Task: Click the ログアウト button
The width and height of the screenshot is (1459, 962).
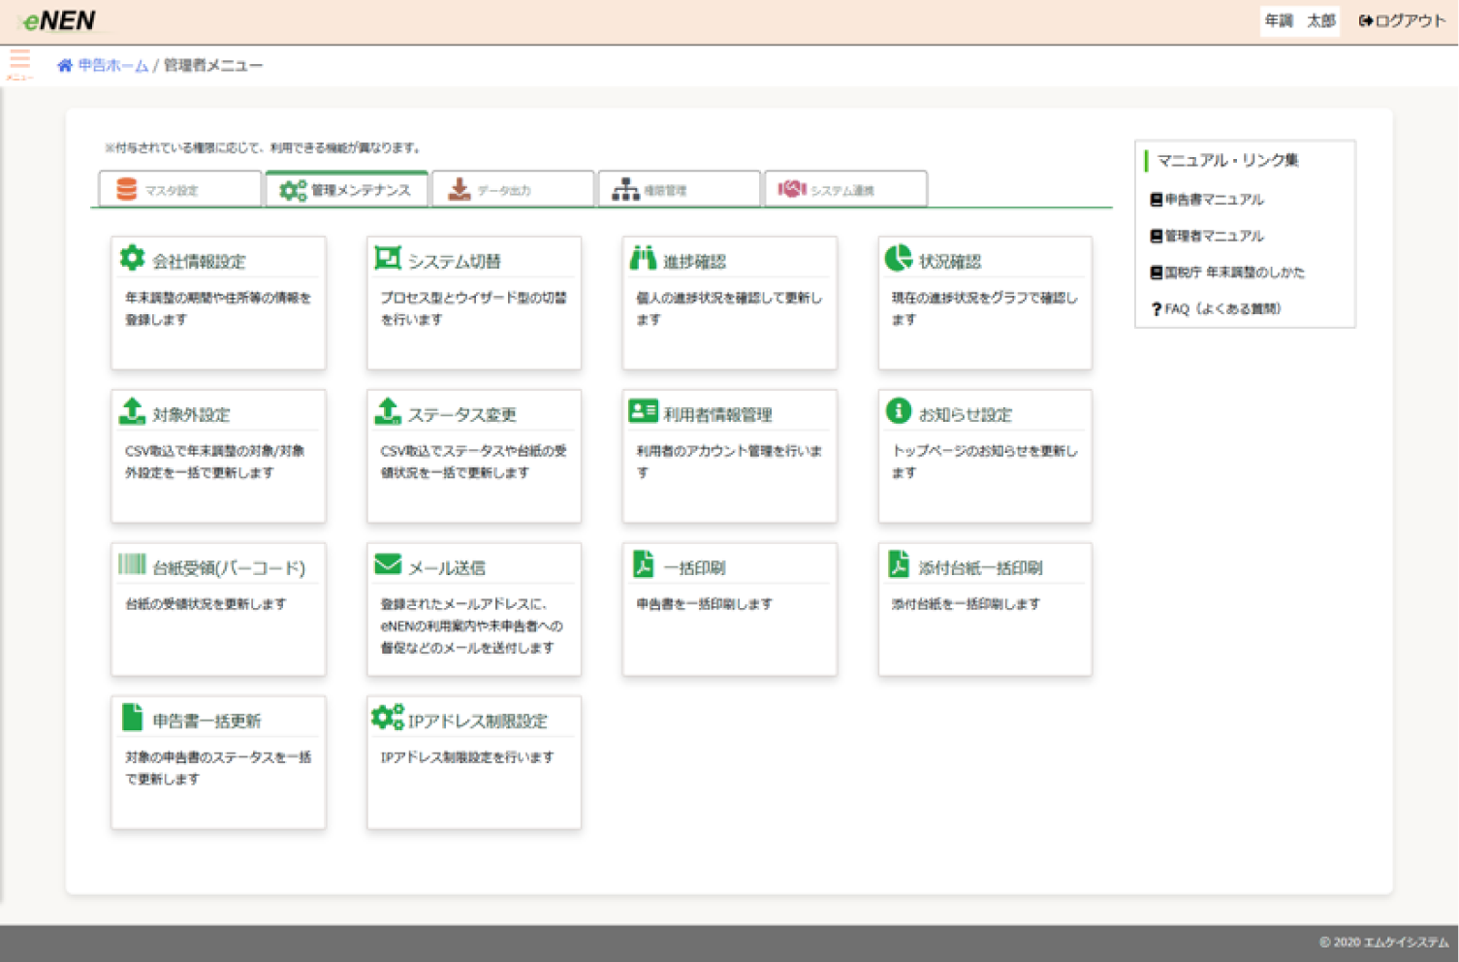Action: (x=1402, y=20)
